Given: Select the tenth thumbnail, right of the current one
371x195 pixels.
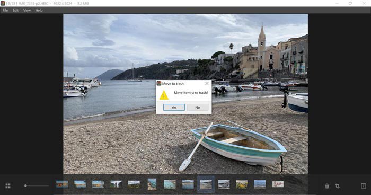Looking at the screenshot, I should pyautogui.click(x=224, y=184).
